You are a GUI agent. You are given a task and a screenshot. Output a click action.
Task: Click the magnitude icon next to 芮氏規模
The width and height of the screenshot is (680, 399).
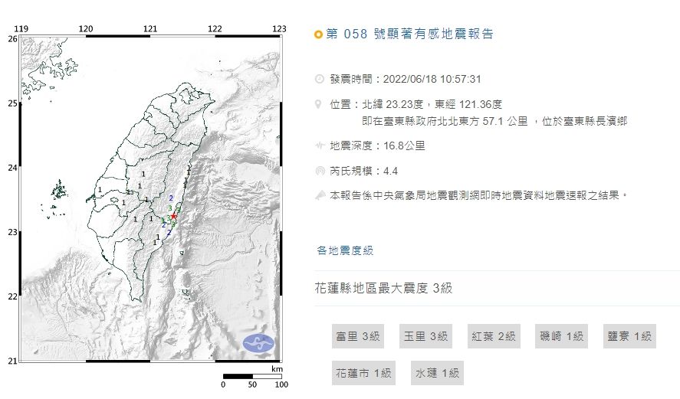point(320,171)
